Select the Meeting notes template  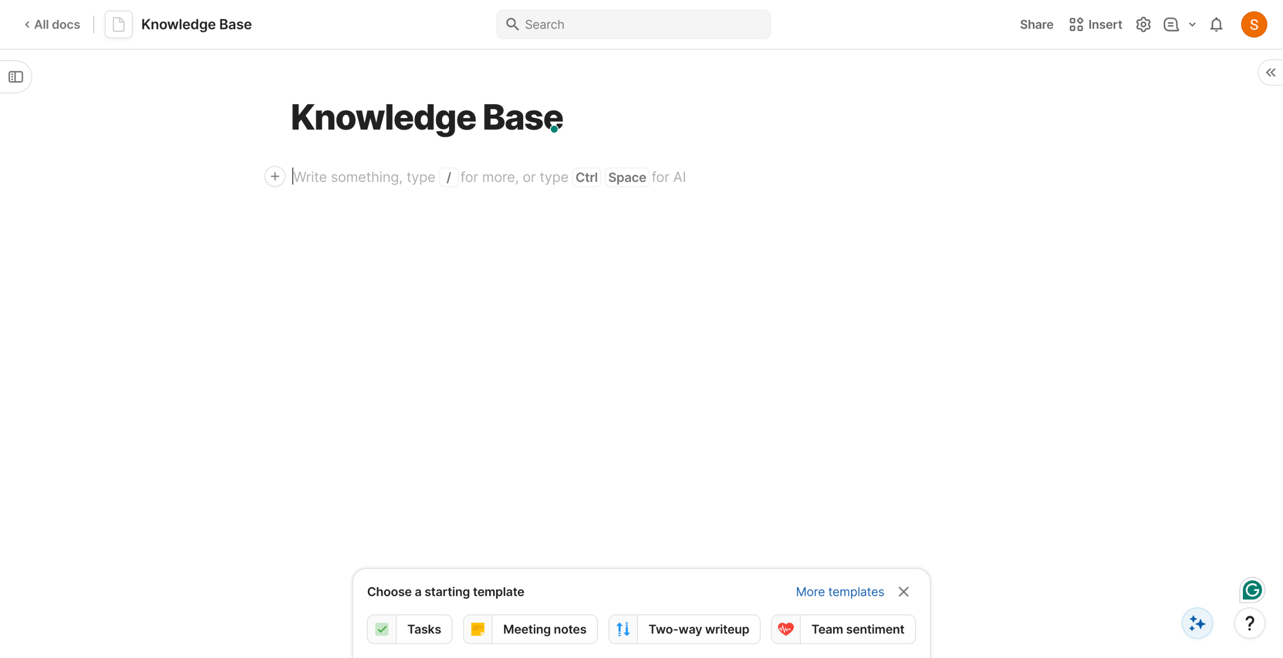[530, 629]
